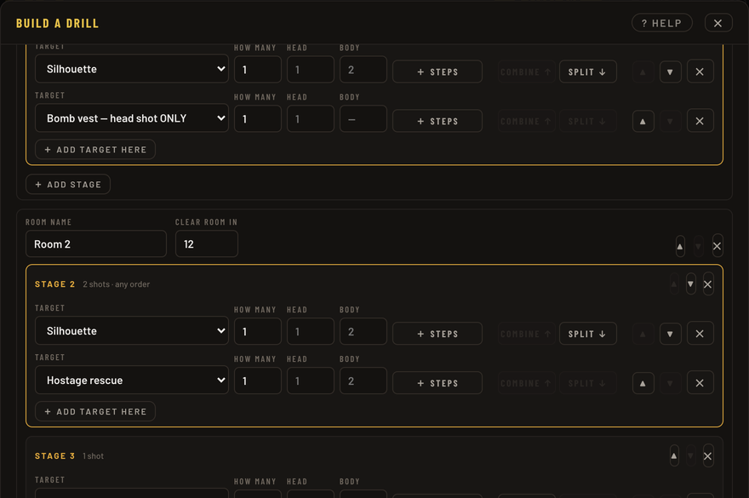The width and height of the screenshot is (749, 498).
Task: Open the first Silhouette target dropdown in the top stage
Action: tap(132, 69)
